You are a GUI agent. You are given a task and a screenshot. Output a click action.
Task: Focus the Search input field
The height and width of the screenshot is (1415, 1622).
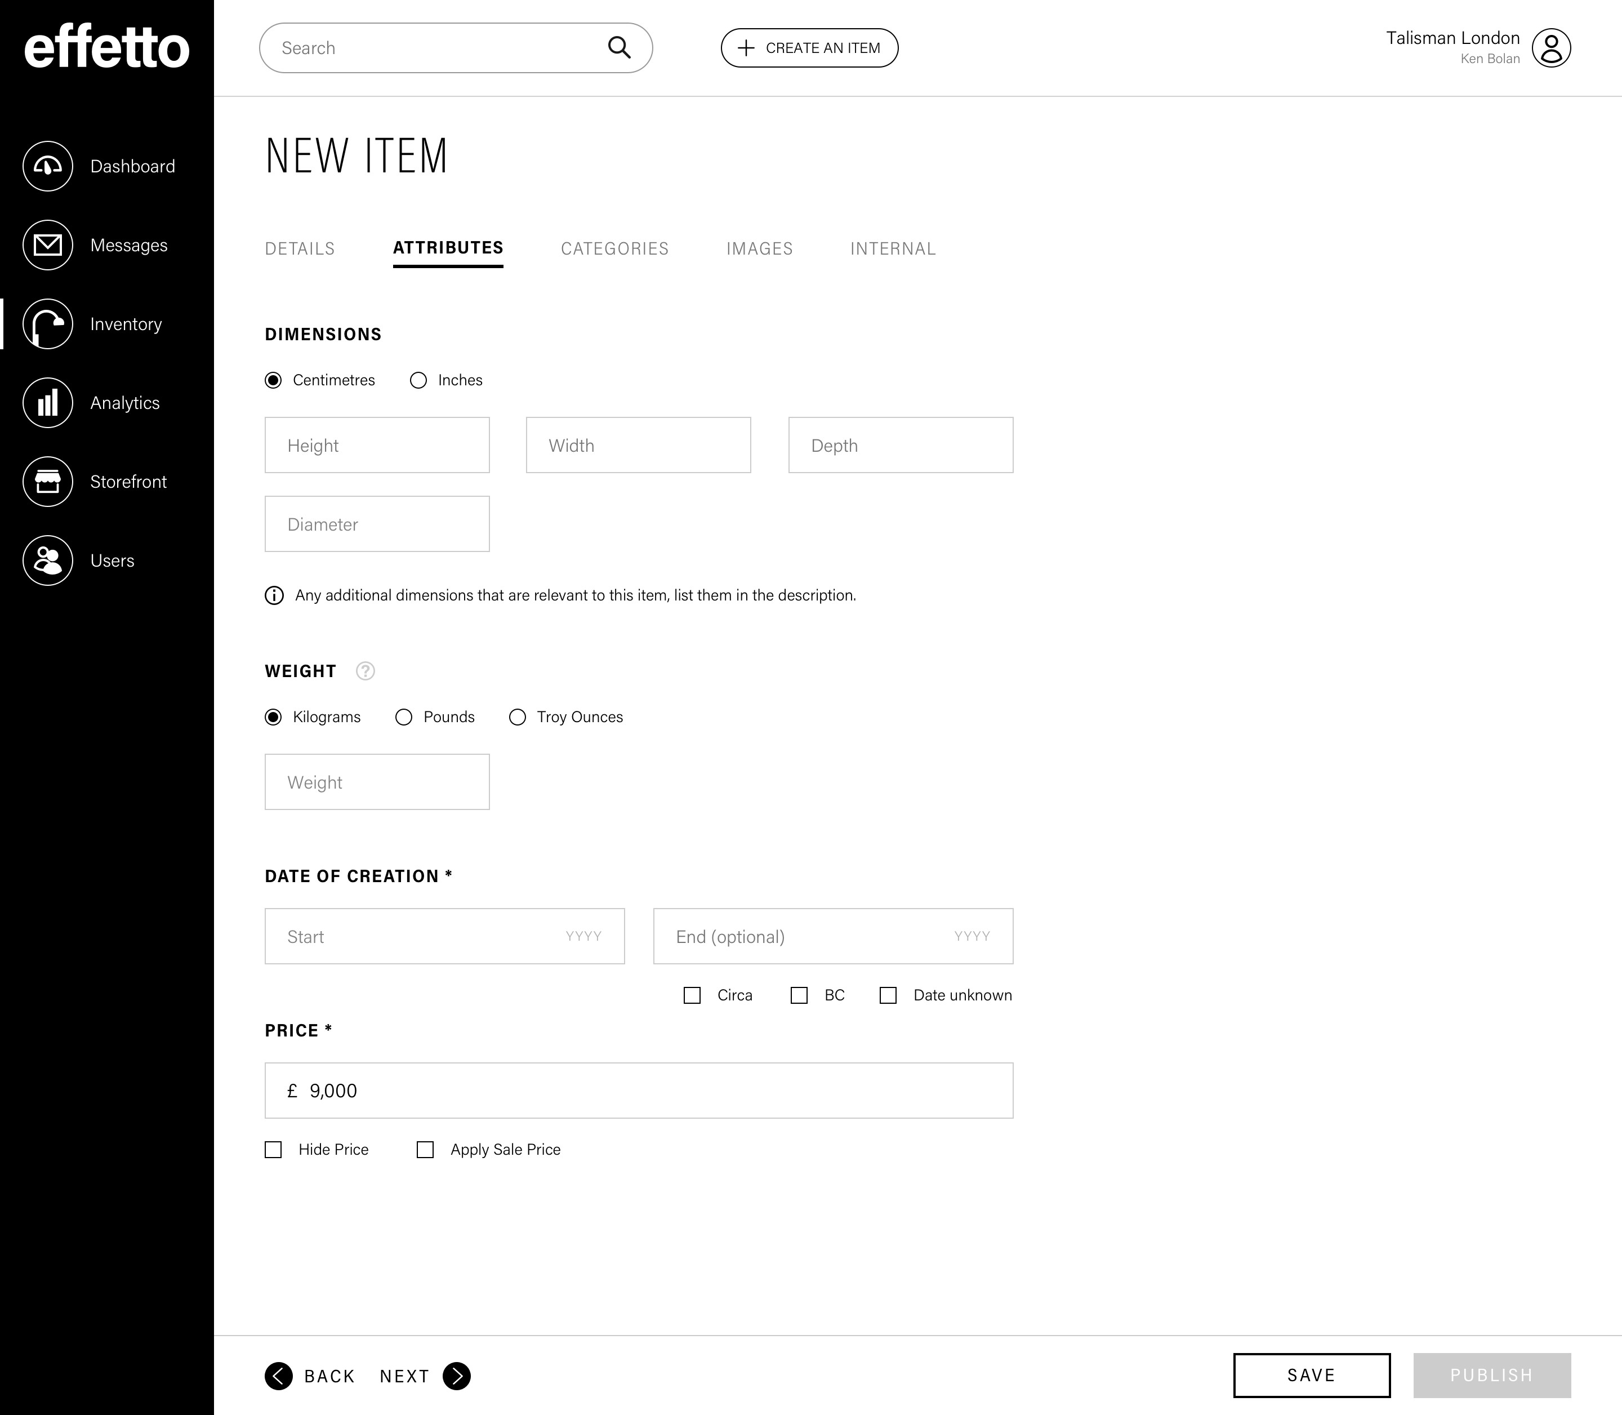tap(456, 48)
